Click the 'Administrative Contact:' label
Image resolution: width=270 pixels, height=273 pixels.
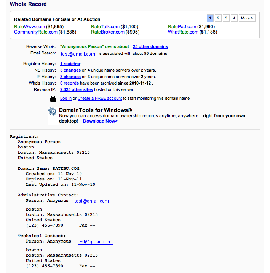tap(48, 195)
